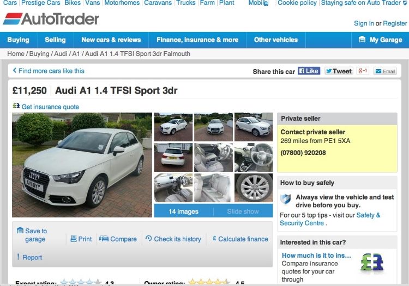Open the front seats interior thumbnail
This screenshot has height=286, width=409.
coord(213,157)
